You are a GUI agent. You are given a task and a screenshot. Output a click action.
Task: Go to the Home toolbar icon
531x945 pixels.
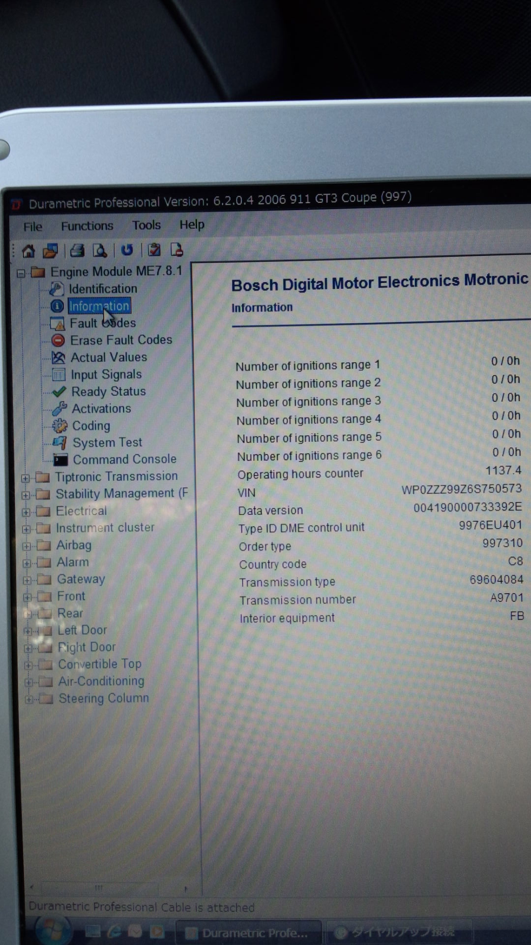click(x=29, y=251)
